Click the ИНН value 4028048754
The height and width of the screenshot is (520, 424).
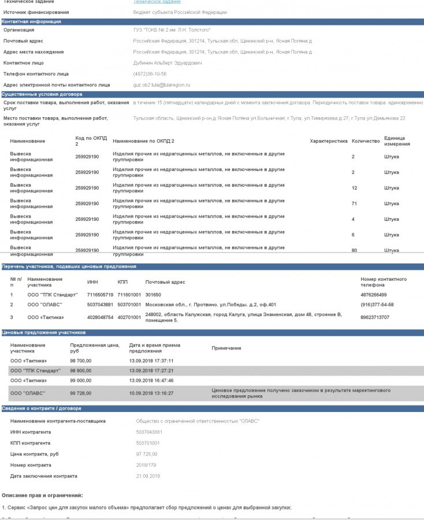point(100,317)
